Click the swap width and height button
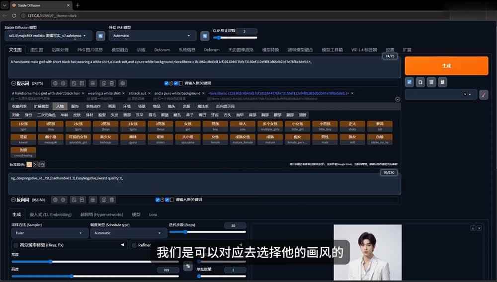 (x=188, y=266)
